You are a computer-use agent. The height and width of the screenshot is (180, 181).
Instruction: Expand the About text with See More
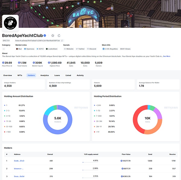(x=167, y=56)
